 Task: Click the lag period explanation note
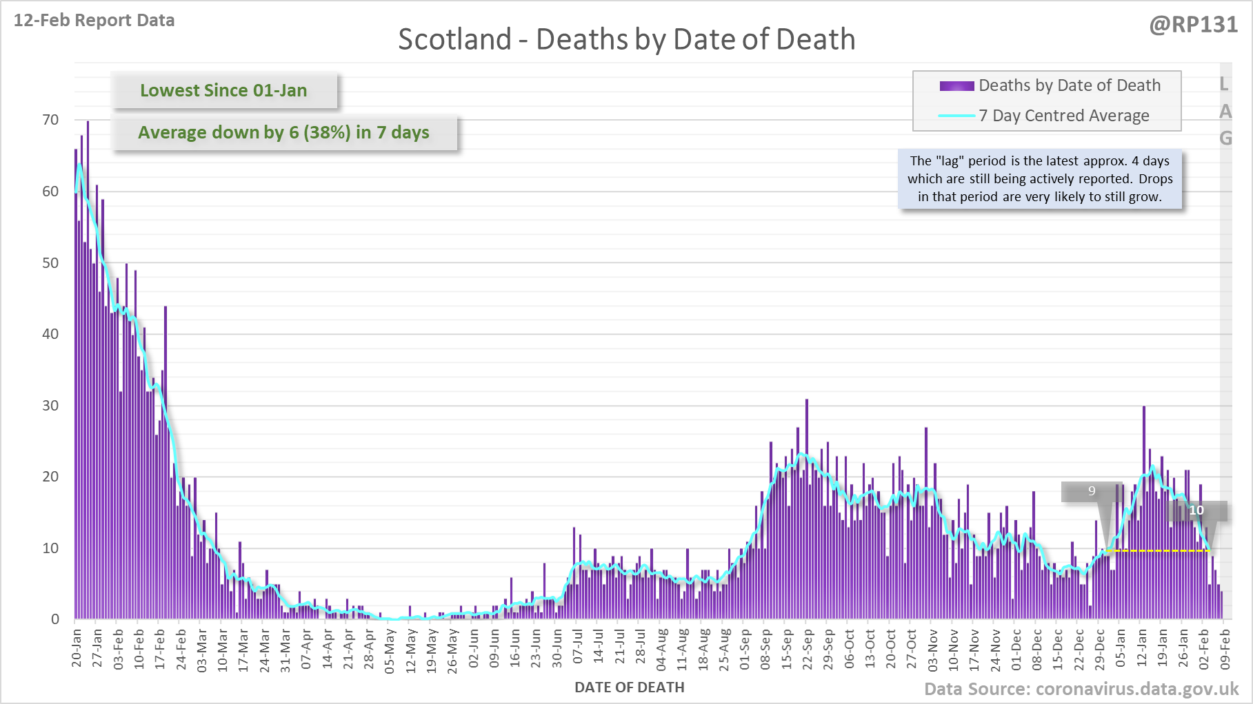click(x=1040, y=179)
